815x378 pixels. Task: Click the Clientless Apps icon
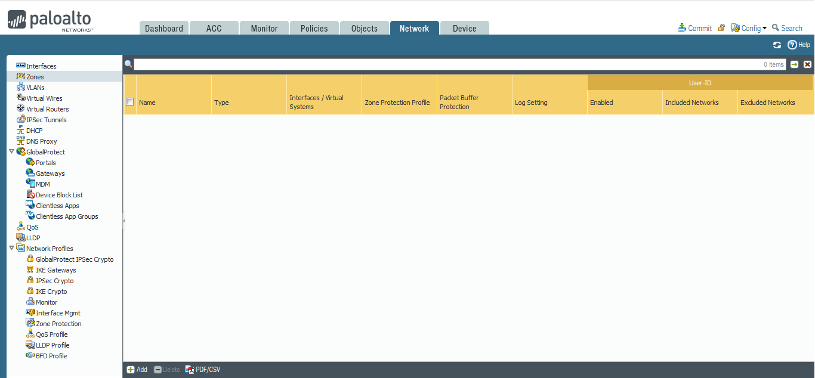pyautogui.click(x=30, y=205)
